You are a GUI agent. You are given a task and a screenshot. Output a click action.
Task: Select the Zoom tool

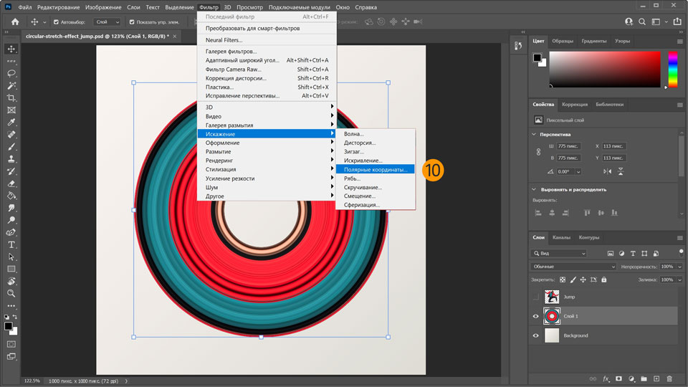[11, 294]
